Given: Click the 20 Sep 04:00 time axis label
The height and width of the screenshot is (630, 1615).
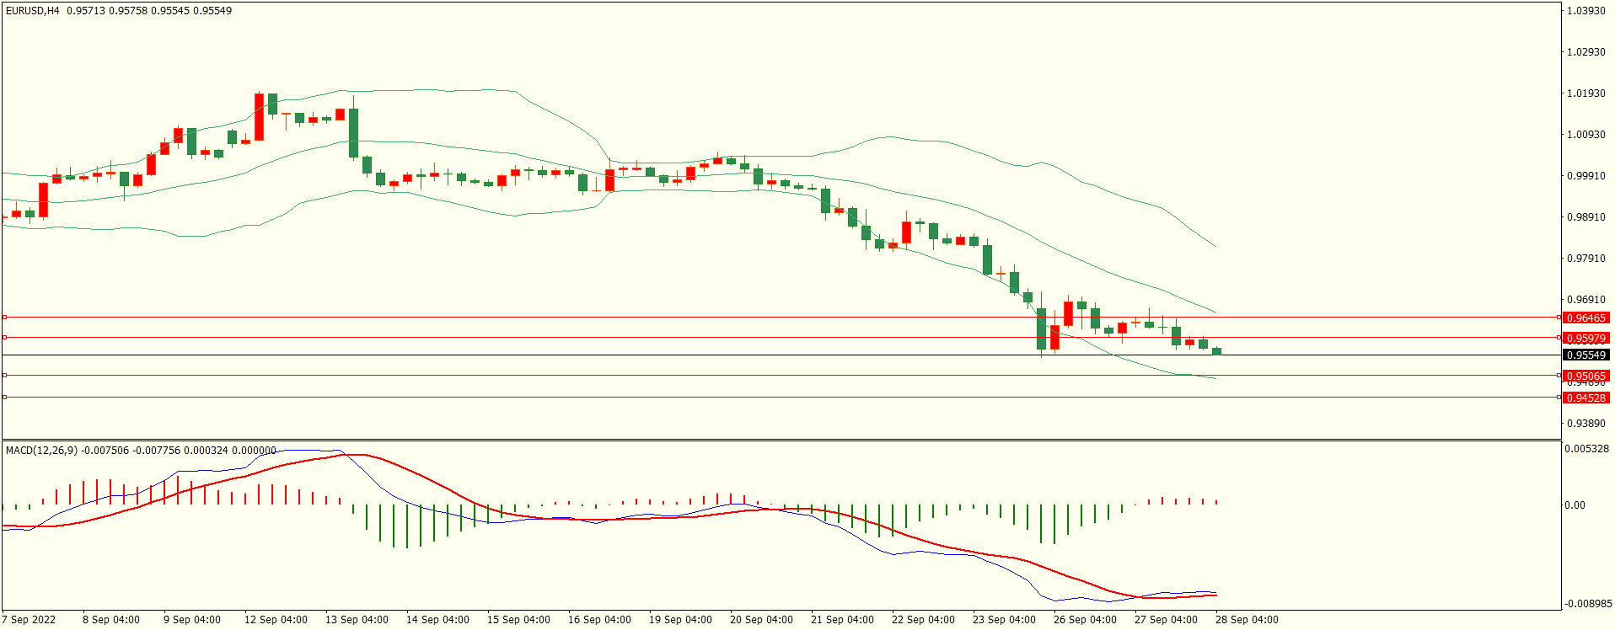Looking at the screenshot, I should pos(761,620).
